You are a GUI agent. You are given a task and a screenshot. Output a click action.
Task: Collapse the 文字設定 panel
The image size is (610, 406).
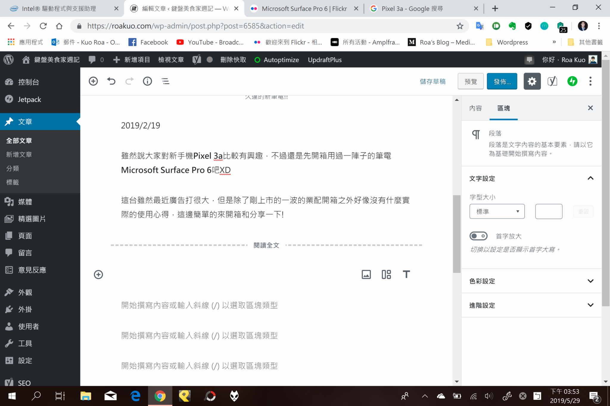pos(531,178)
